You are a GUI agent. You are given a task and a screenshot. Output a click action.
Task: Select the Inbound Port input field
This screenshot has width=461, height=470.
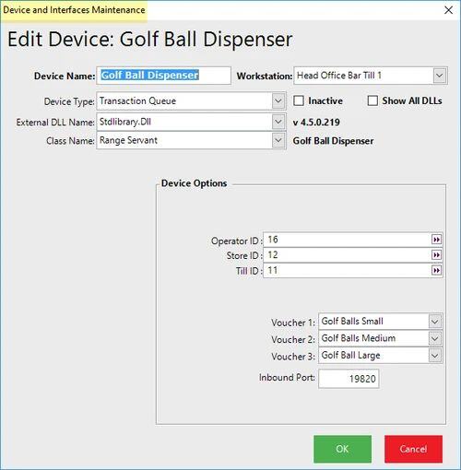coord(349,379)
